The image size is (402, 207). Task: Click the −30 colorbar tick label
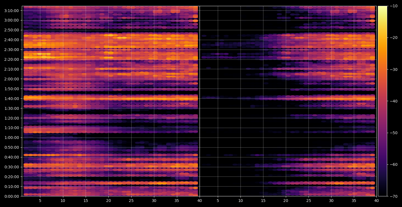click(x=393, y=69)
